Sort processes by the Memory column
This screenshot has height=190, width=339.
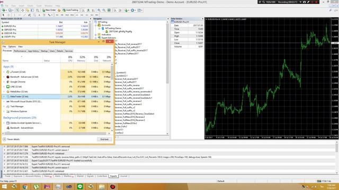(80, 59)
